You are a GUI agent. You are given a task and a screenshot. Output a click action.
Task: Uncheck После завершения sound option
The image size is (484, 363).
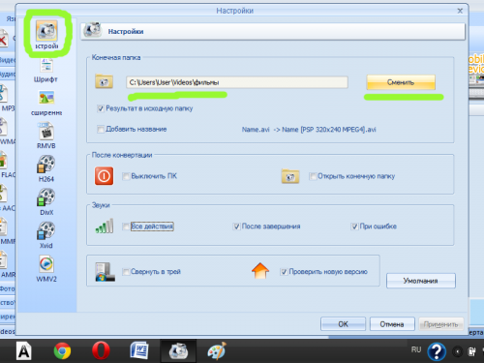tap(236, 227)
